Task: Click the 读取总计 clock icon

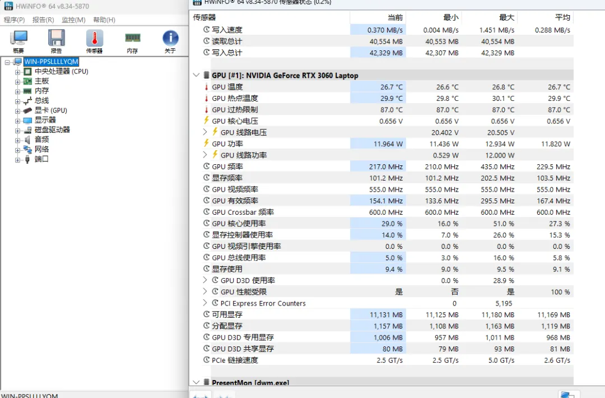Action: pos(206,41)
